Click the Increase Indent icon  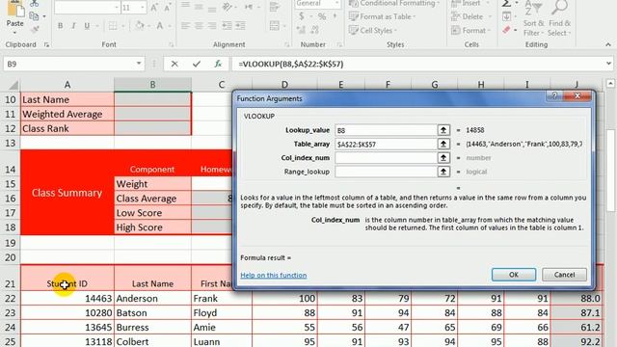(x=240, y=26)
